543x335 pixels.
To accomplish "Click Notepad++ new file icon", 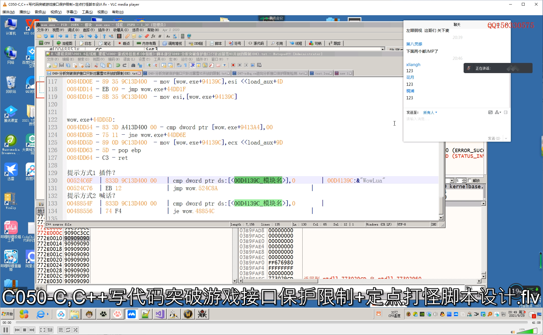I will 49,65.
